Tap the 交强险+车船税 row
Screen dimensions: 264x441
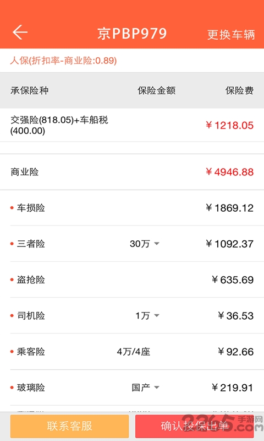pos(132,125)
